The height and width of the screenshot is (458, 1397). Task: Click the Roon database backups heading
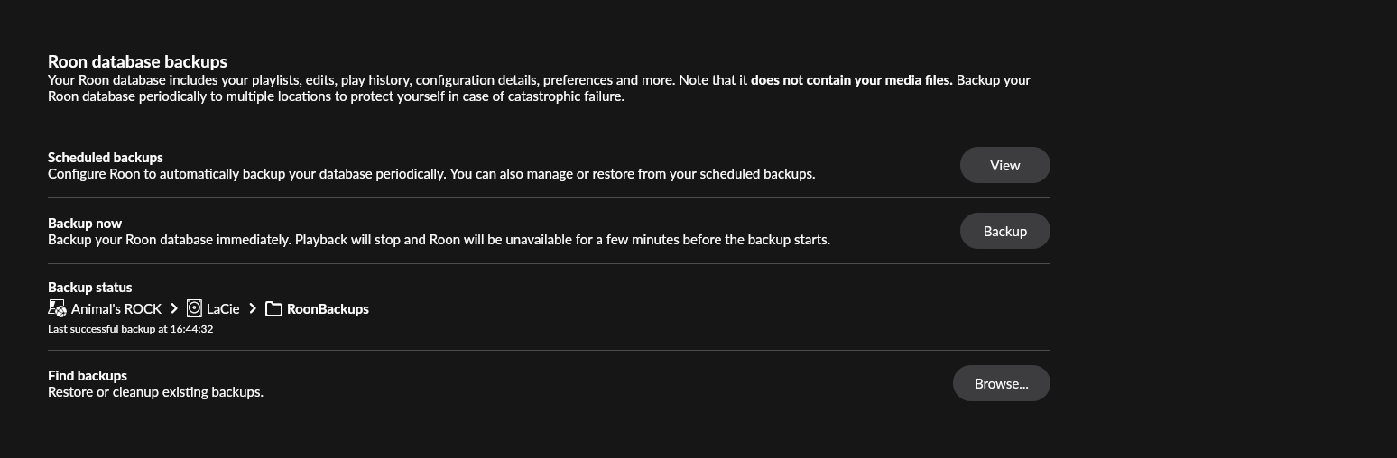137,61
